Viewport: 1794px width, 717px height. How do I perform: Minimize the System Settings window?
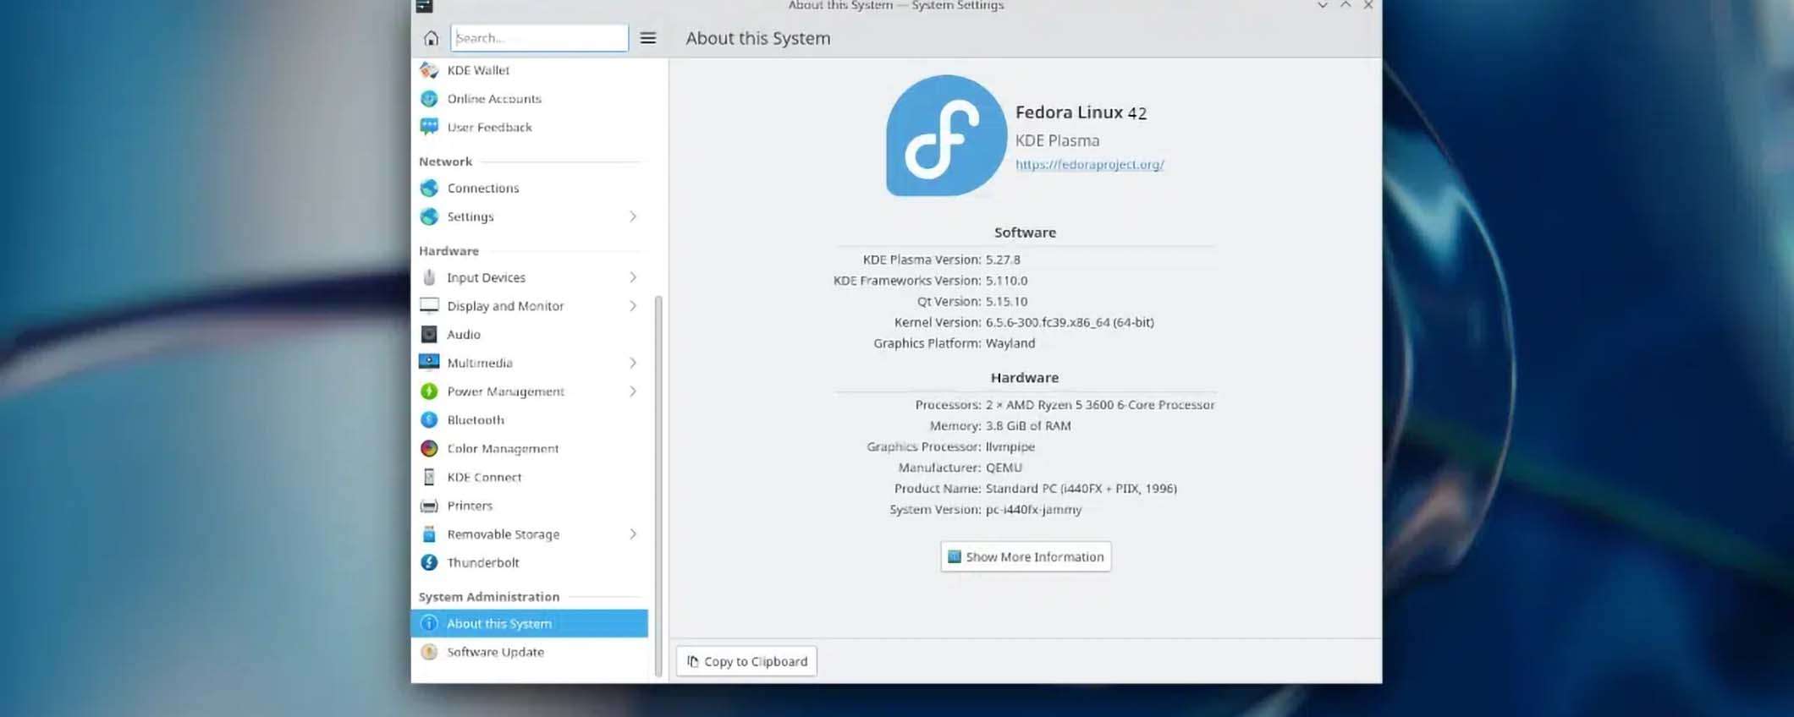pos(1323,5)
